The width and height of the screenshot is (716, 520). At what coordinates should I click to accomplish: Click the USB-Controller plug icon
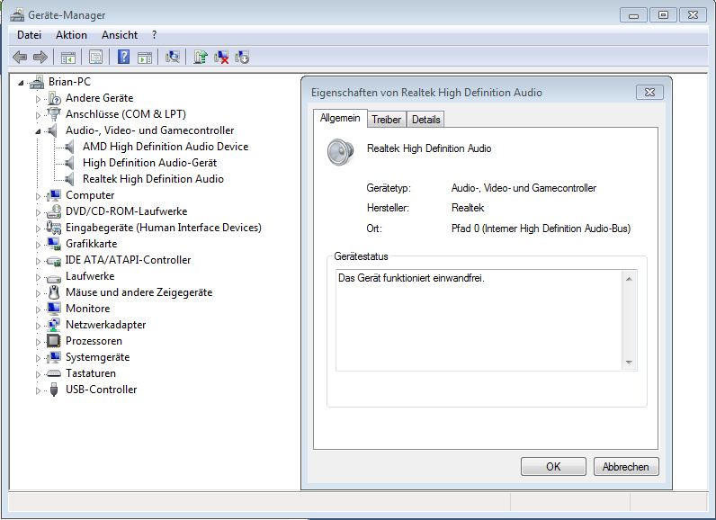[54, 390]
